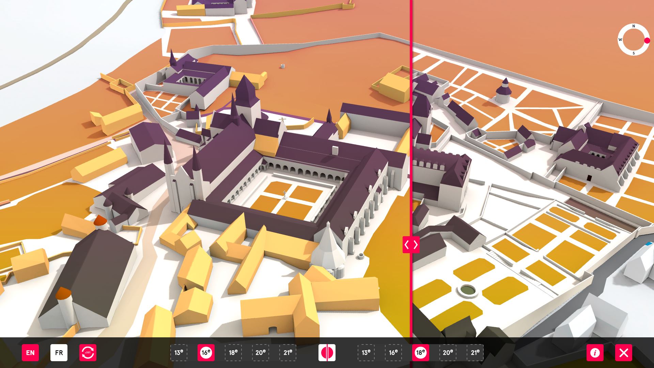Select 13e century for left view
654x368 pixels.
point(179,353)
